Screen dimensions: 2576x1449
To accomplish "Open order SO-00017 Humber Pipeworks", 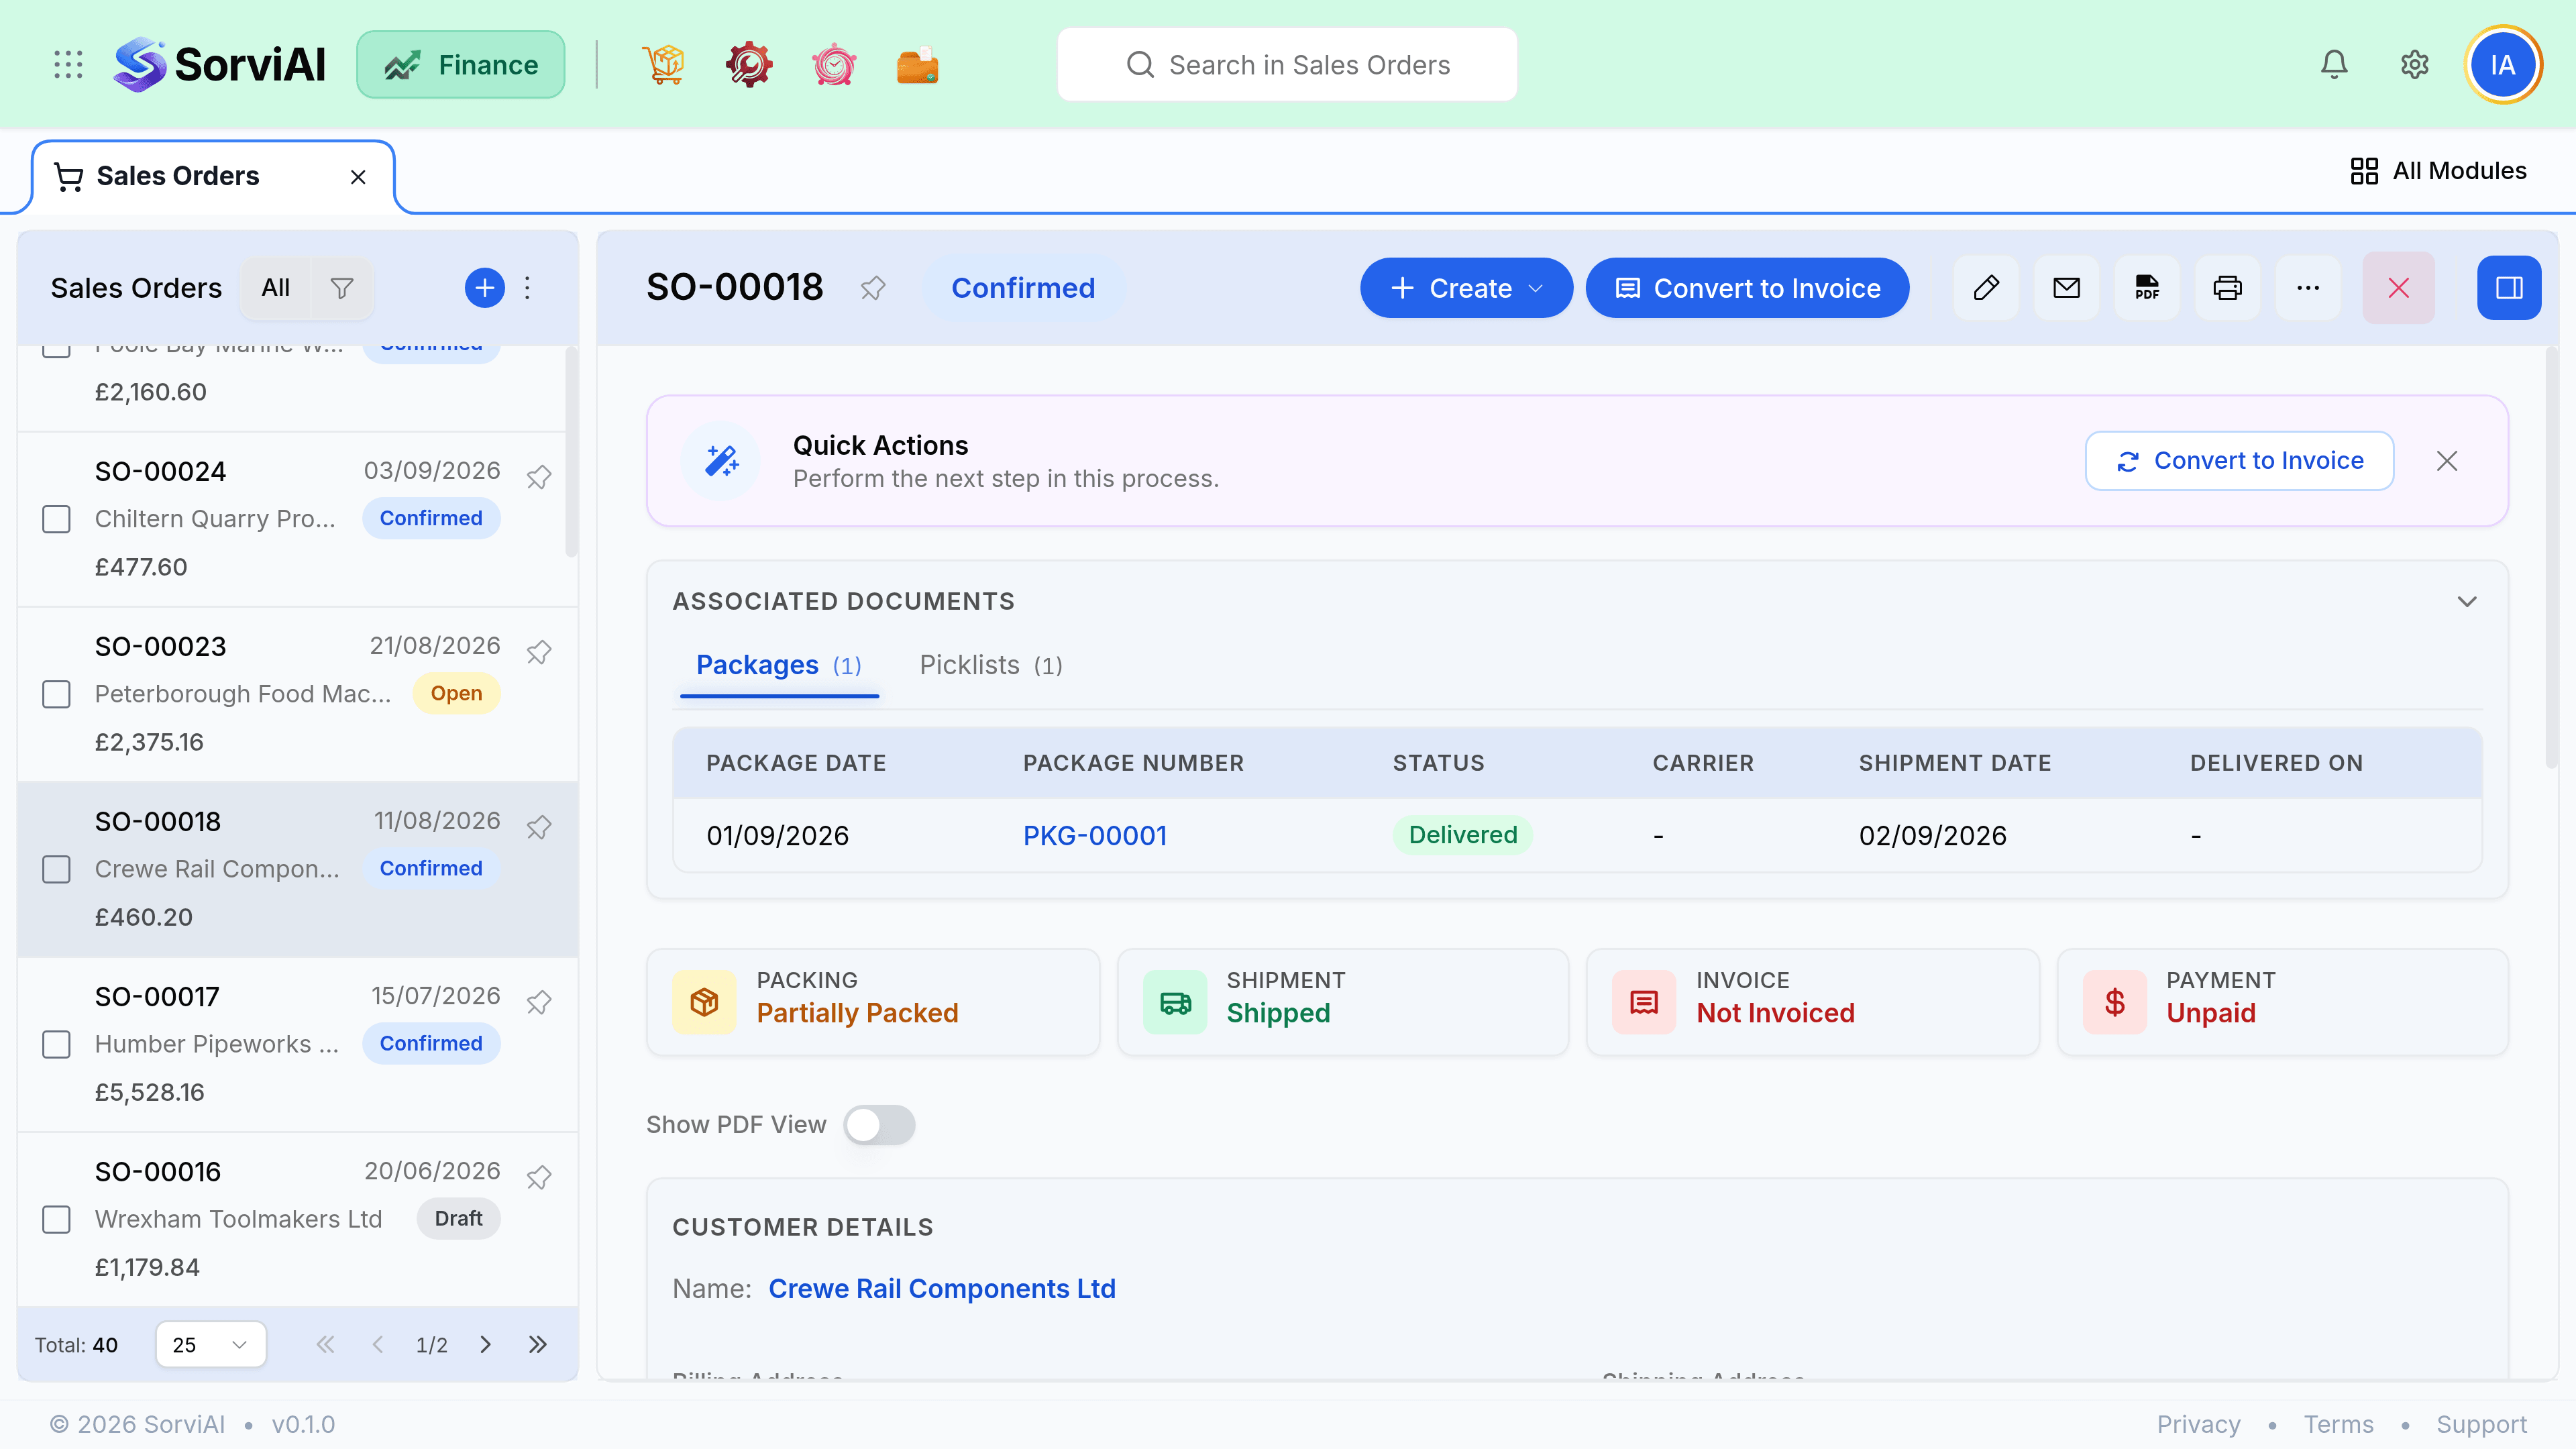I will coord(298,1044).
